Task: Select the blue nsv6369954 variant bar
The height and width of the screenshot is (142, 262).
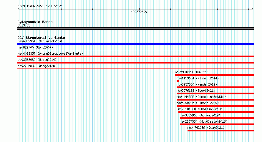Action: coord(135,44)
